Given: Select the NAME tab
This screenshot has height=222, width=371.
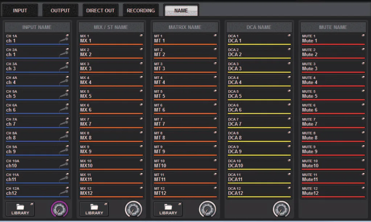Looking at the screenshot, I should click(181, 11).
